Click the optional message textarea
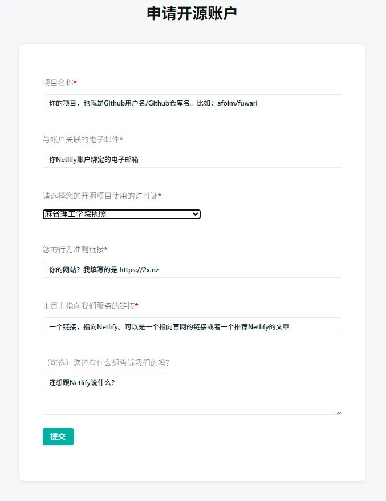386x501 pixels. [x=192, y=394]
